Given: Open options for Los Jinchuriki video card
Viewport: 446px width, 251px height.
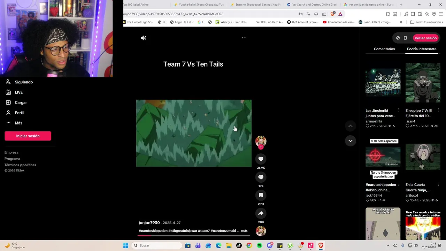Looking at the screenshot, I should pyautogui.click(x=399, y=110).
